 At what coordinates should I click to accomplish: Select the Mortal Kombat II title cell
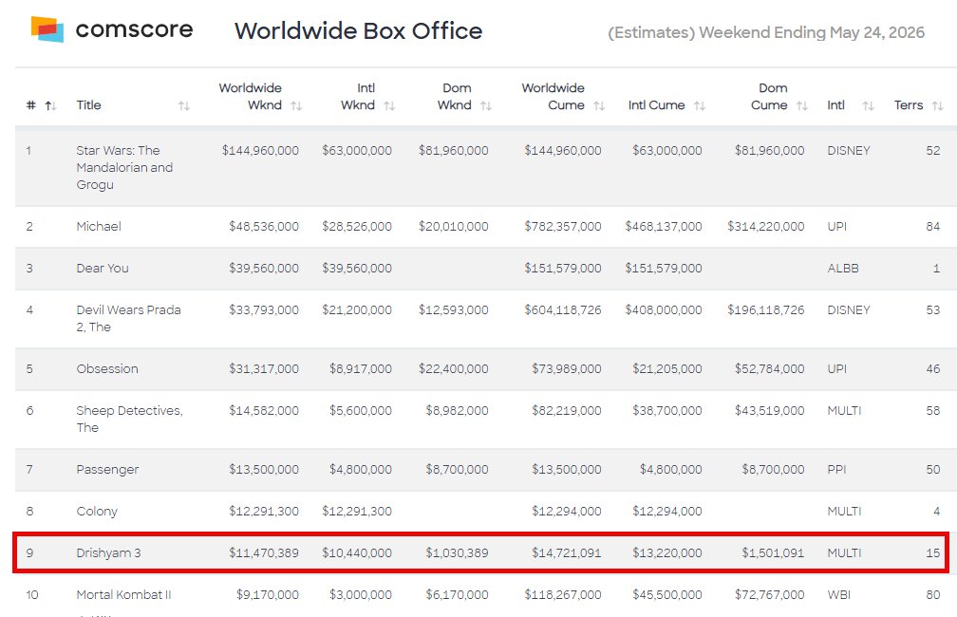coord(123,594)
